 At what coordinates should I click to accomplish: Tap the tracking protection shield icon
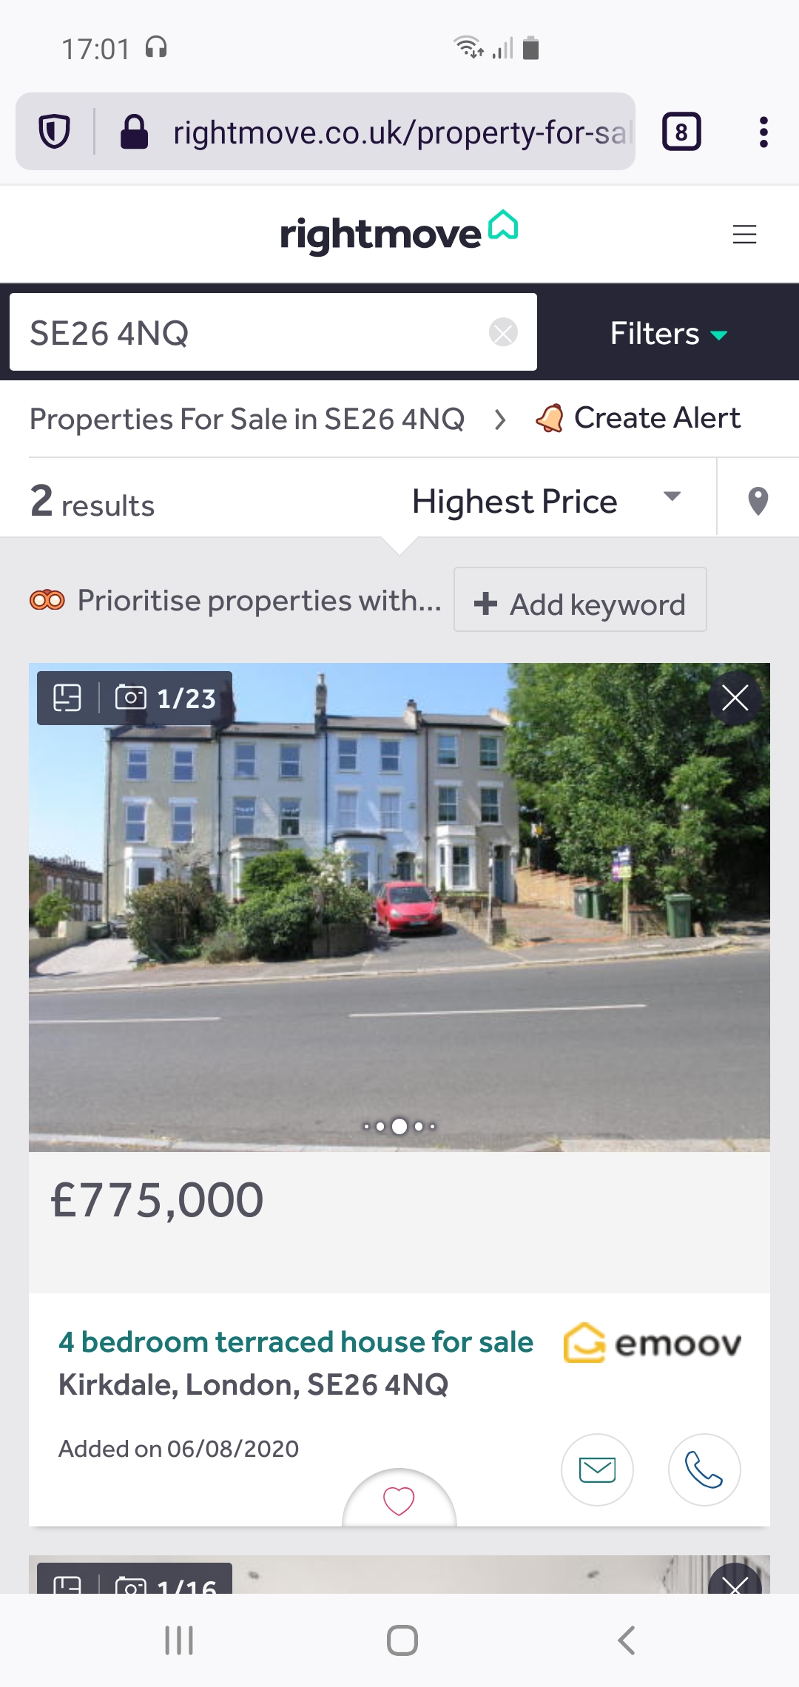54,132
